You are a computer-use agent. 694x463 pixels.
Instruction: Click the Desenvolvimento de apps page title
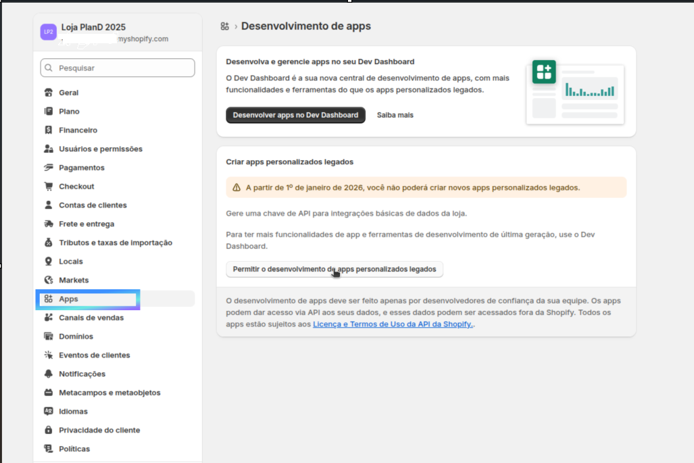(x=306, y=26)
